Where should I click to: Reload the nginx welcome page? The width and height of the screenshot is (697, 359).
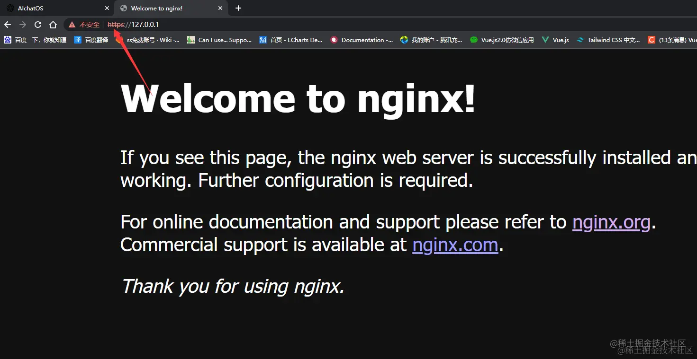38,25
